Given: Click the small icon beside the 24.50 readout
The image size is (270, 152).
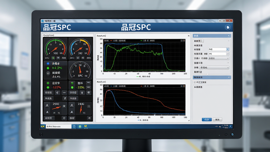Looking at the screenshot, I should point(89,106).
